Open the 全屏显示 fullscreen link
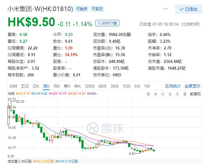Image resolution: width=208 pixels, height=164 pixels. 192,86
